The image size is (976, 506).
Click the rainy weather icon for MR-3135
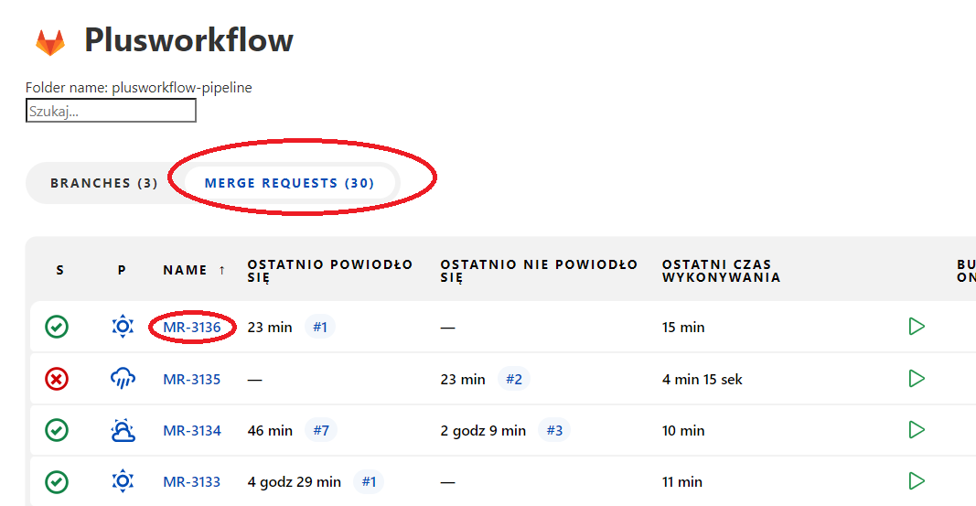tap(123, 378)
